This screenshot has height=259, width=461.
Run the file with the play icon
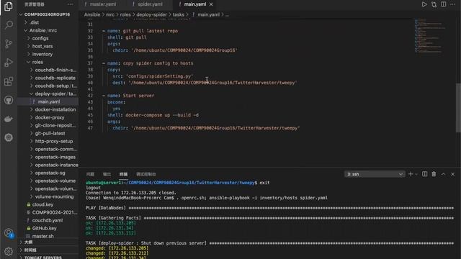point(424,4)
